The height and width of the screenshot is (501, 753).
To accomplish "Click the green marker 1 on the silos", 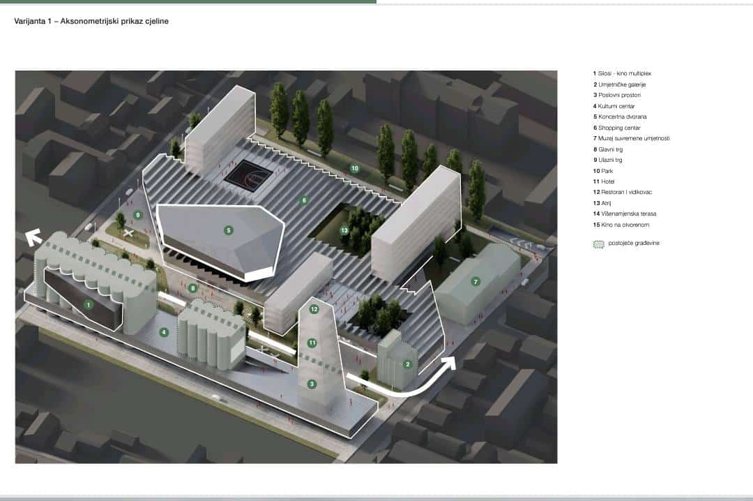I will tap(89, 304).
